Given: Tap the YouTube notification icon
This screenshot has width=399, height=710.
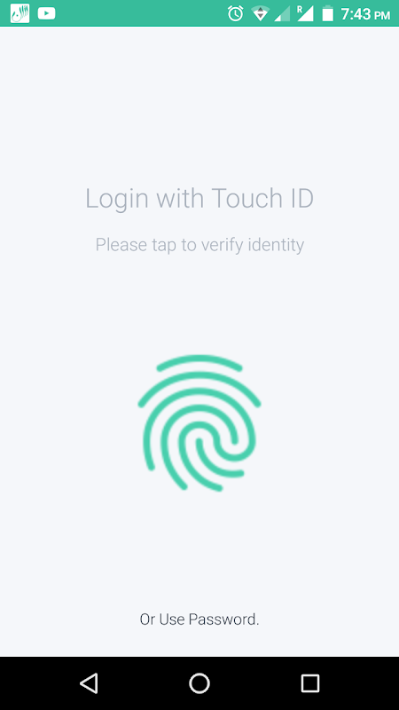Looking at the screenshot, I should pos(47,13).
